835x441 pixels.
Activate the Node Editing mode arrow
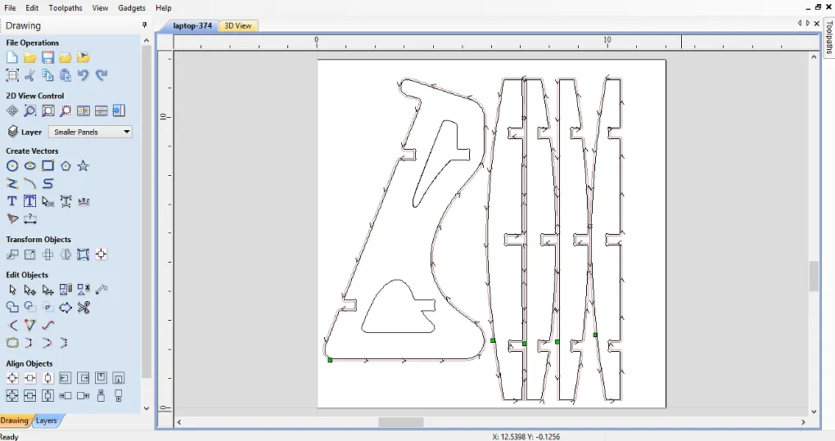[x=30, y=290]
